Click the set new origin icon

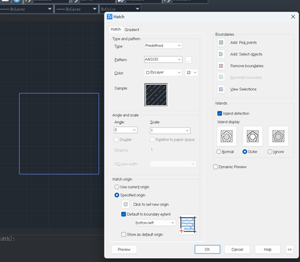(x=126, y=205)
